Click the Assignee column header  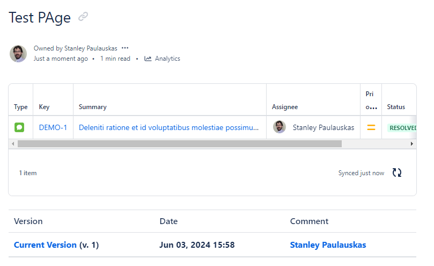tap(285, 107)
